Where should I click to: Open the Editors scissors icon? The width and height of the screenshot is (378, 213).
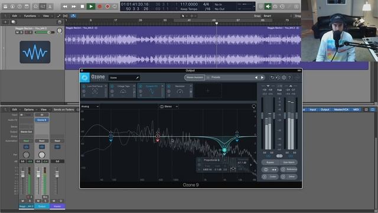coord(50,7)
